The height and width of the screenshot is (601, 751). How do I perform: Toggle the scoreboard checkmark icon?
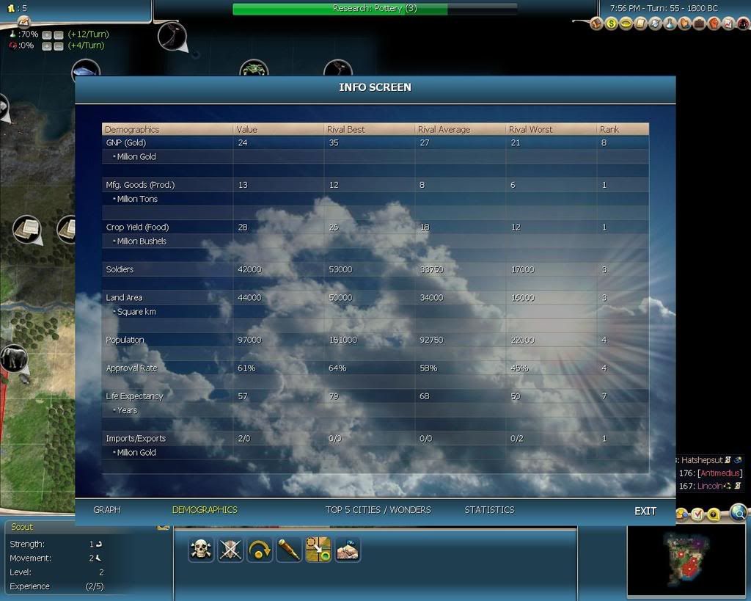coord(698,514)
